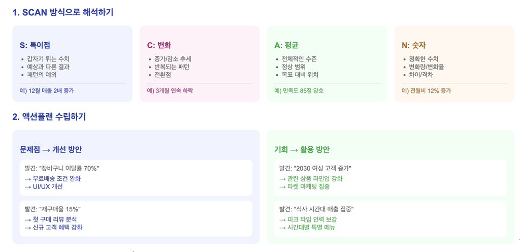Image resolution: width=520 pixels, height=252 pixels.
Task: Click the '→ 무료배송 조건 완화' action item
Action: coord(52,179)
